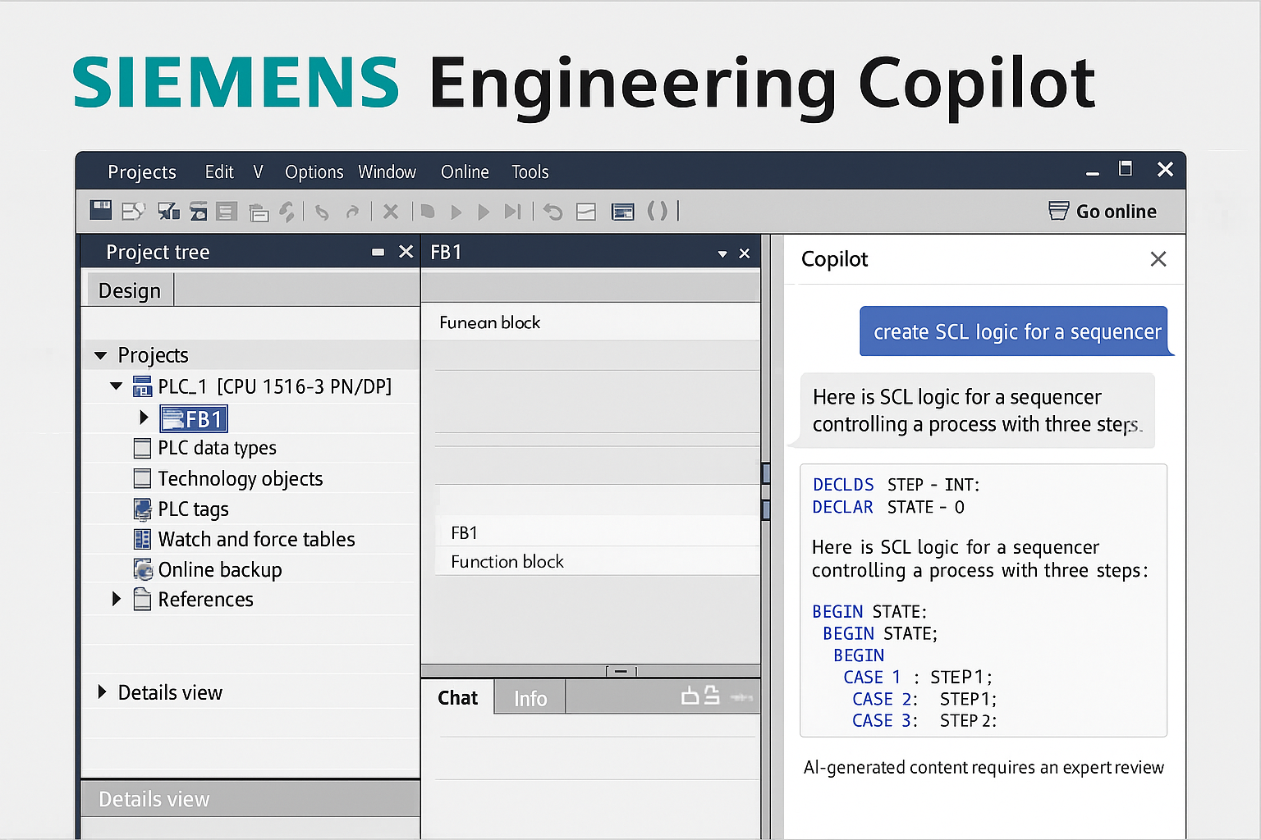Image resolution: width=1261 pixels, height=840 pixels.
Task: Expand the FB1 tree item
Action: [x=144, y=418]
